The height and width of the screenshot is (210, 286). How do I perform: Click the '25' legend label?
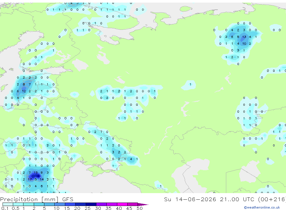(x=88, y=208)
